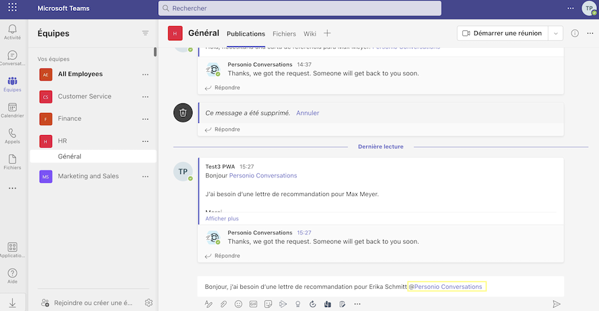Image resolution: width=599 pixels, height=311 pixels.
Task: Open the app launcher waffle icon
Action: click(x=12, y=7)
